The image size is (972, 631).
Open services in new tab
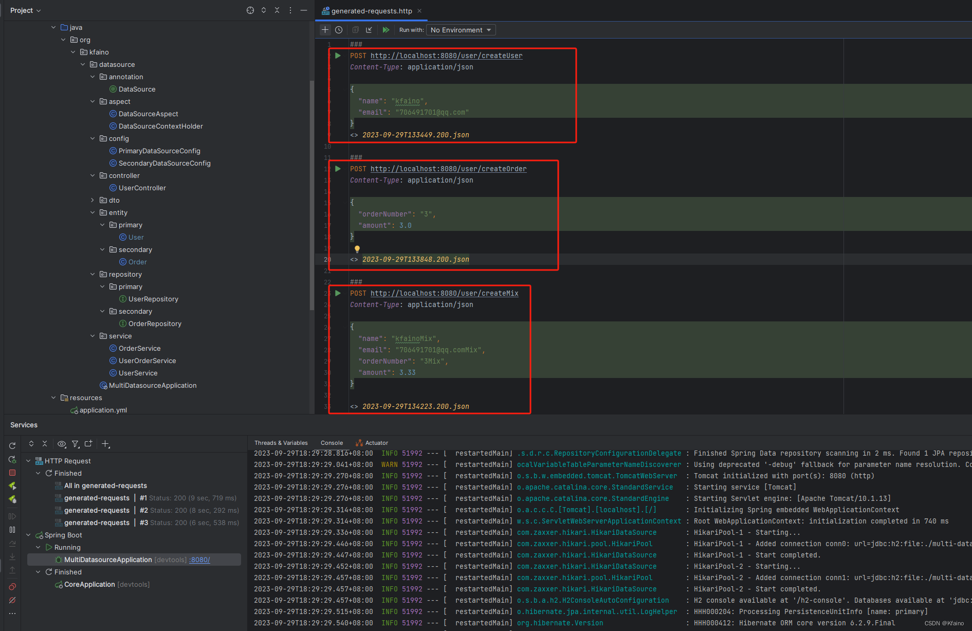88,443
